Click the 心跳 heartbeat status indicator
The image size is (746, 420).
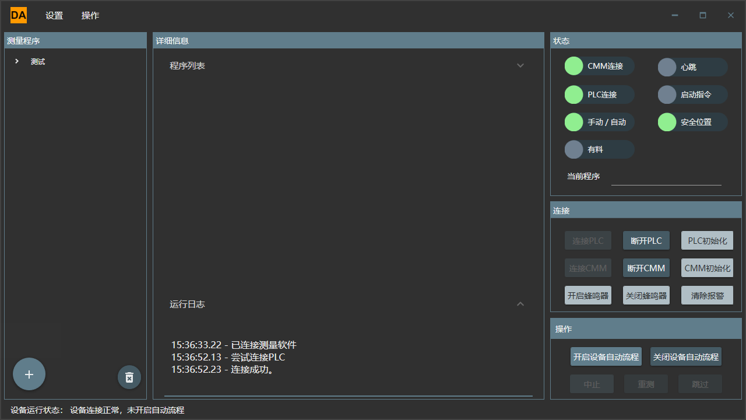(x=667, y=67)
